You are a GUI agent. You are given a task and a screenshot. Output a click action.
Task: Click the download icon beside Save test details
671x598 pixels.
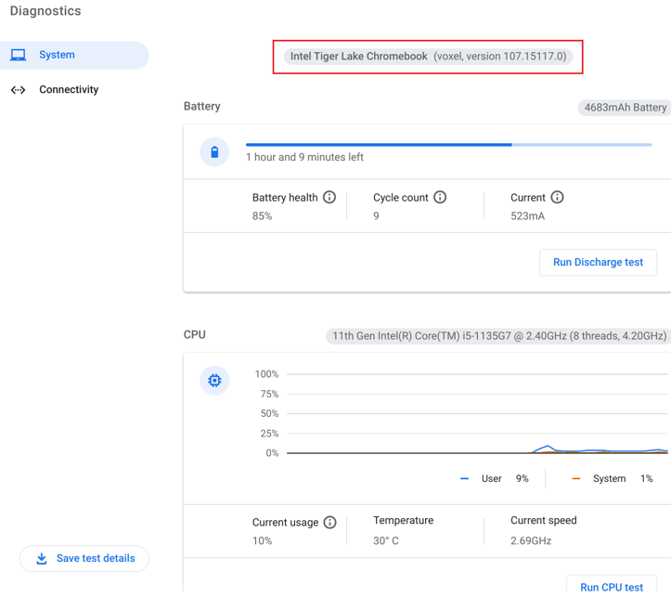pyautogui.click(x=42, y=559)
